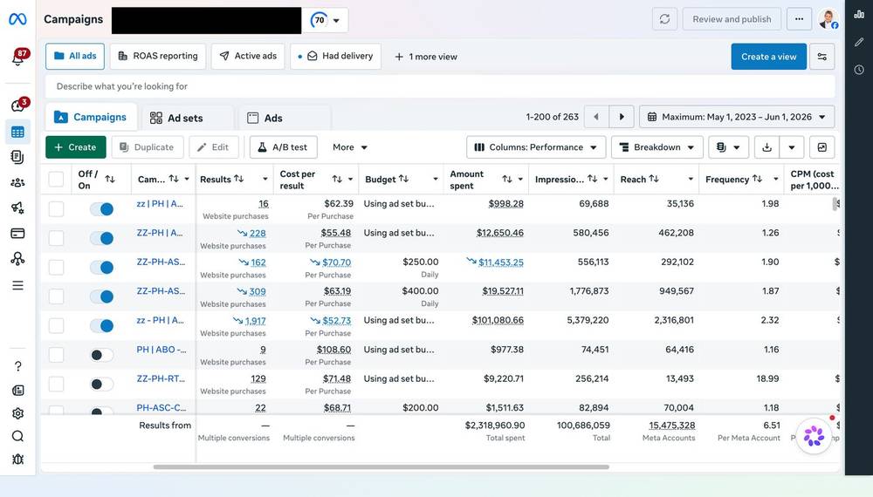873x497 pixels.
Task: Open Audiences people icon in sidebar
Action: (17, 182)
